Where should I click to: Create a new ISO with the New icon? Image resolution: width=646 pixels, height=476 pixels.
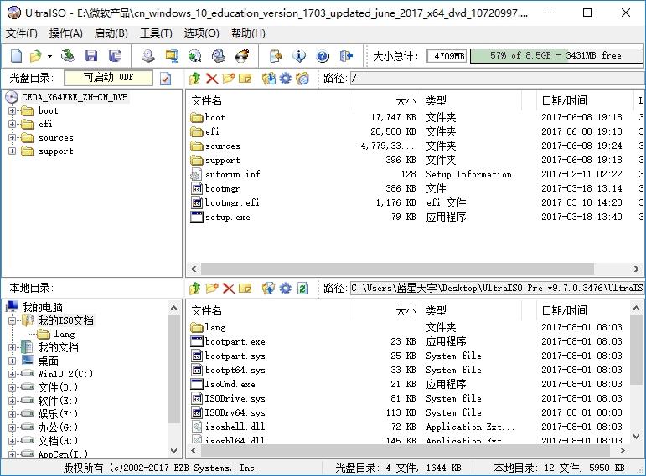click(17, 55)
